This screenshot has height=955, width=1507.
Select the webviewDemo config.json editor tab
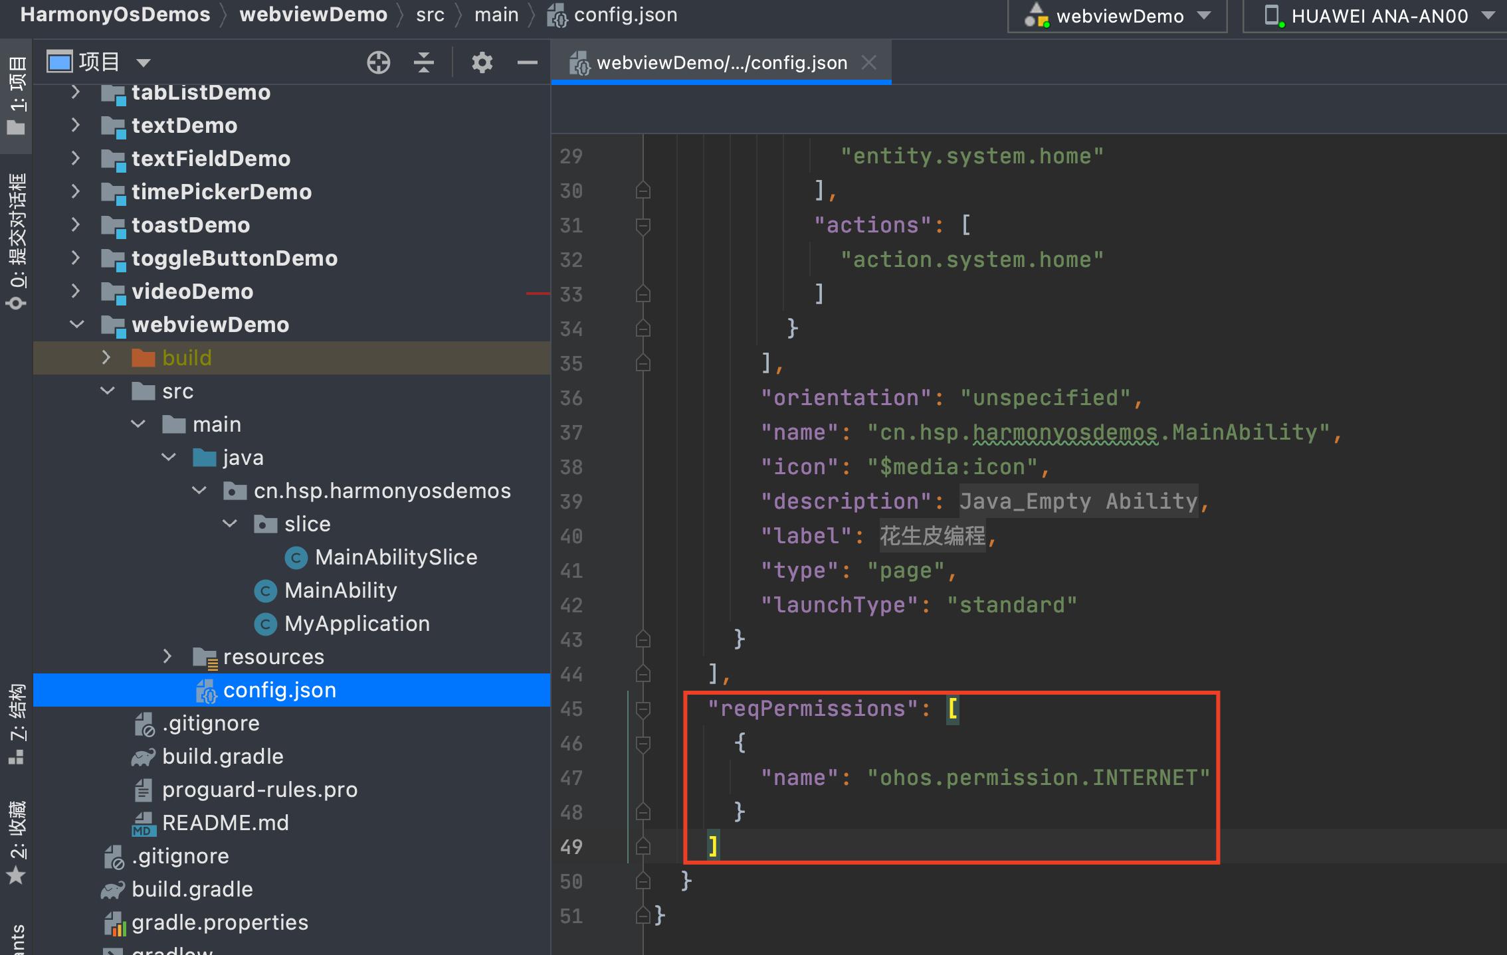coord(721,63)
